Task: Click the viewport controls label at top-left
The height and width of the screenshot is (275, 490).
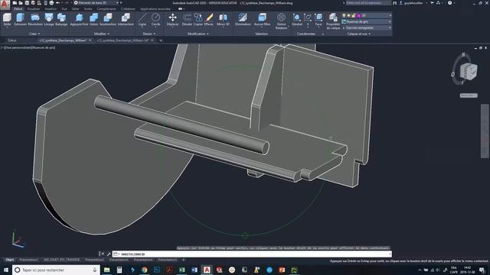Action: (x=28, y=47)
